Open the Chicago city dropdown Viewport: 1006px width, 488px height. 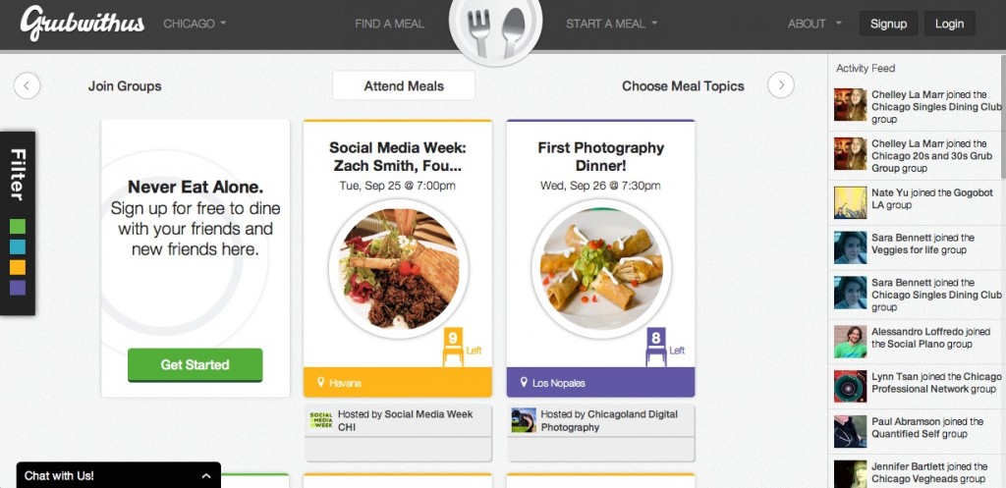[x=196, y=24]
